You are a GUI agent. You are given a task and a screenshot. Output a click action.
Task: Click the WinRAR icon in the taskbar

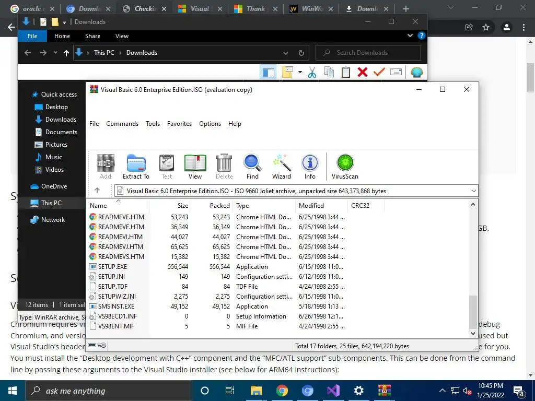pos(385,391)
